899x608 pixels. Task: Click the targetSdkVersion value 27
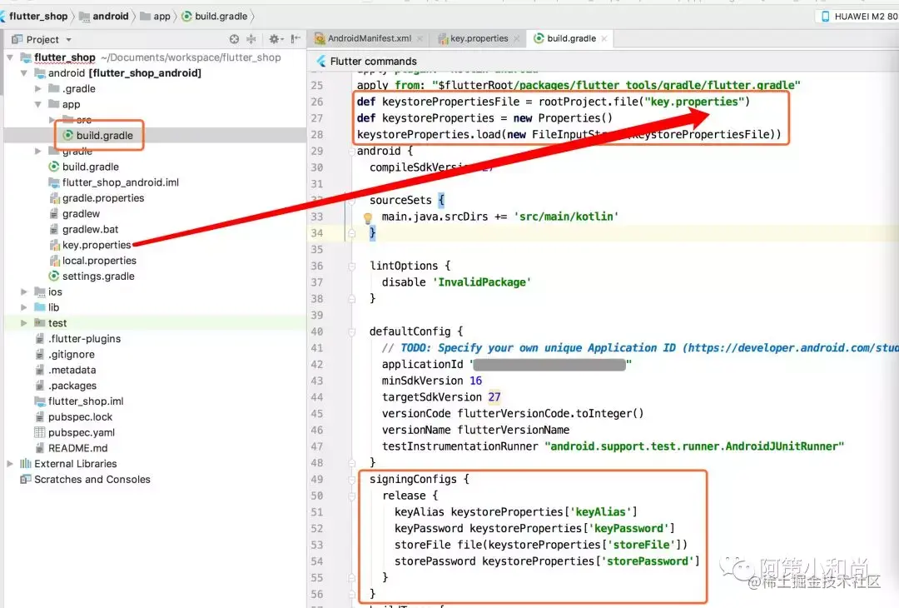point(494,397)
